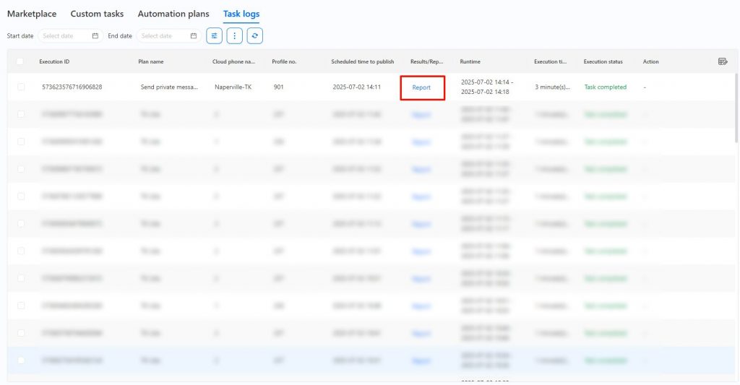The width and height of the screenshot is (740, 385).
Task: Check the box for execution 573623576716906828
Action: [21, 87]
